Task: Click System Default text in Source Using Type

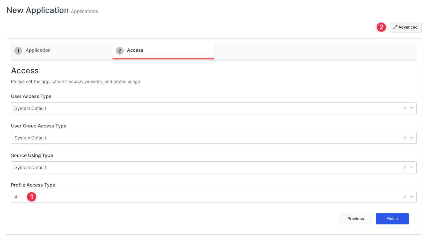Action: coord(30,167)
